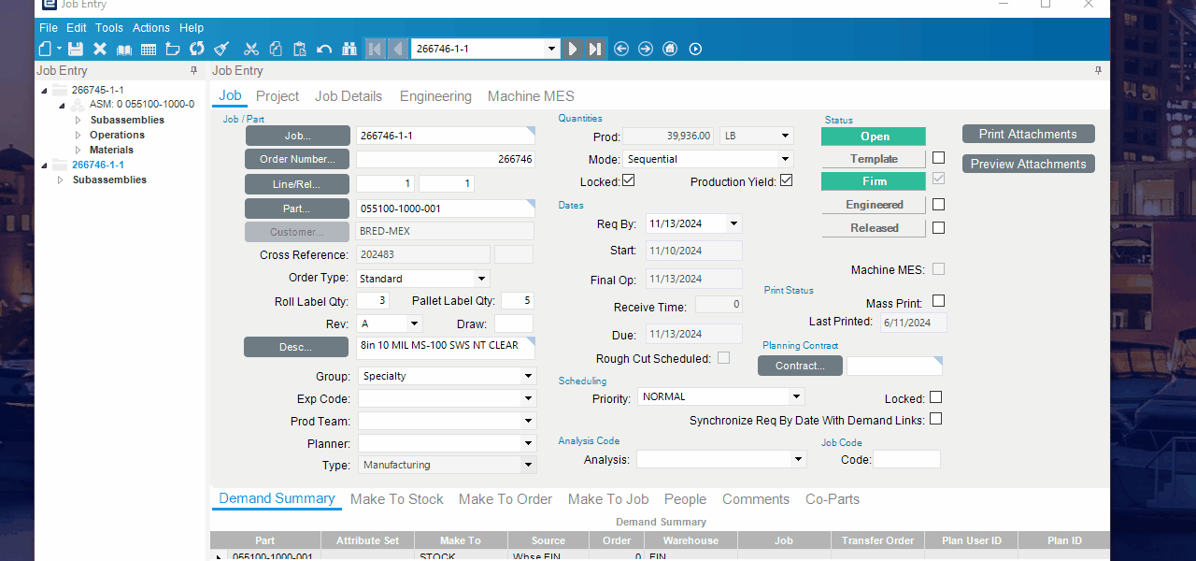This screenshot has height=561, width=1196.
Task: Open the Priority NORMAL dropdown
Action: (797, 396)
